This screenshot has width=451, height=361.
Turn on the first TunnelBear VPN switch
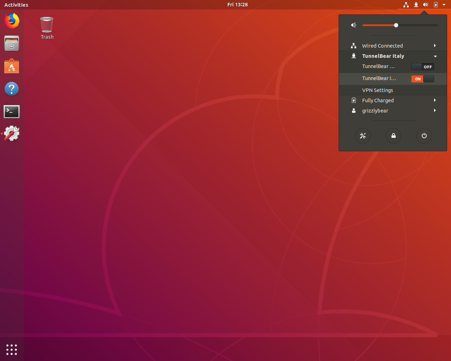pyautogui.click(x=422, y=67)
